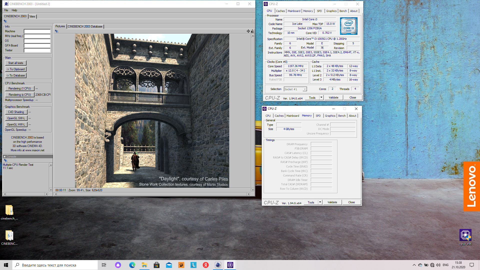Click the ENG language indicator
The image size is (480, 270).
tap(445, 265)
